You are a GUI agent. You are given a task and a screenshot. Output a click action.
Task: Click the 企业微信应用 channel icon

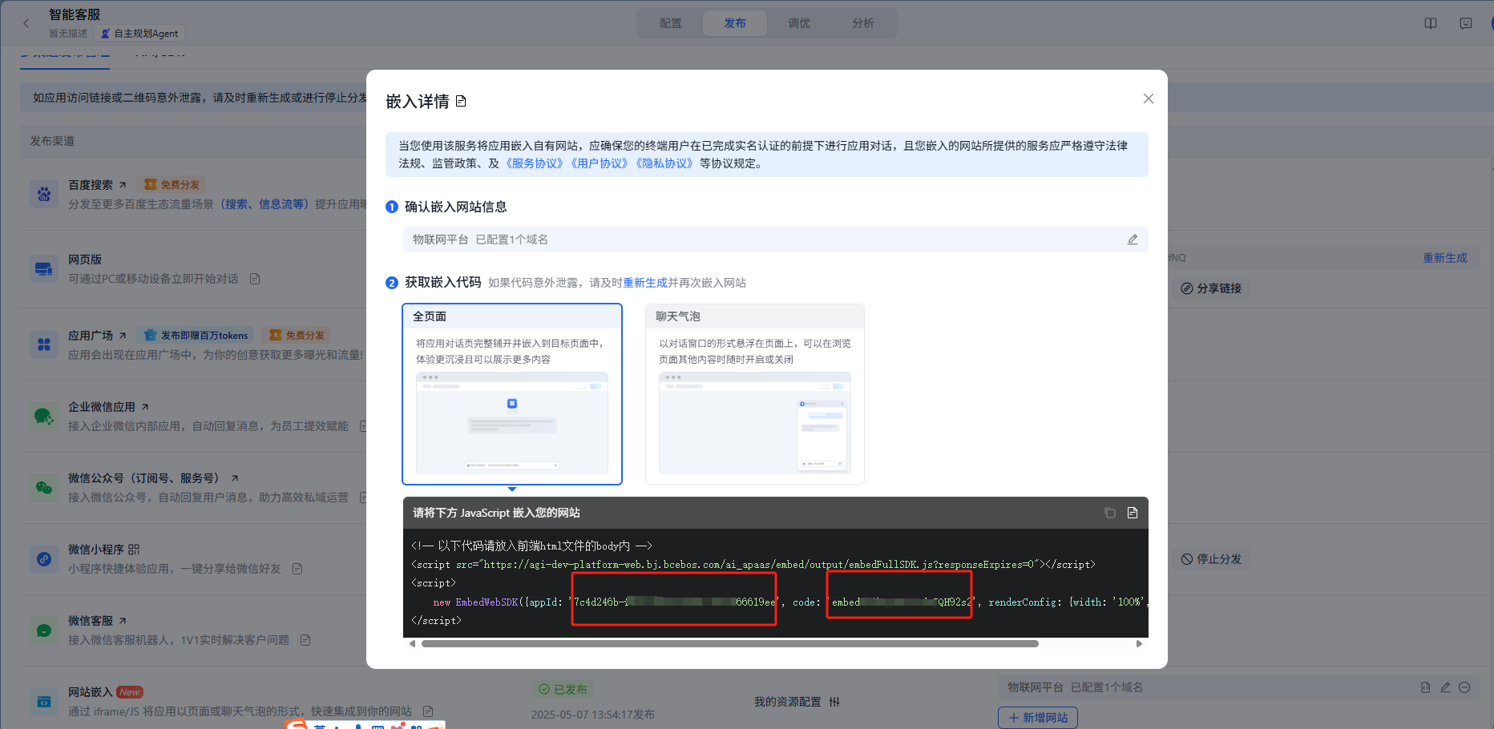click(44, 417)
